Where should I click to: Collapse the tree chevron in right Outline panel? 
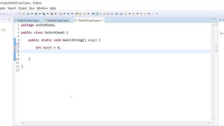click(221, 34)
